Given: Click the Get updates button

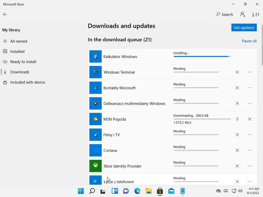Looking at the screenshot, I should [244, 27].
